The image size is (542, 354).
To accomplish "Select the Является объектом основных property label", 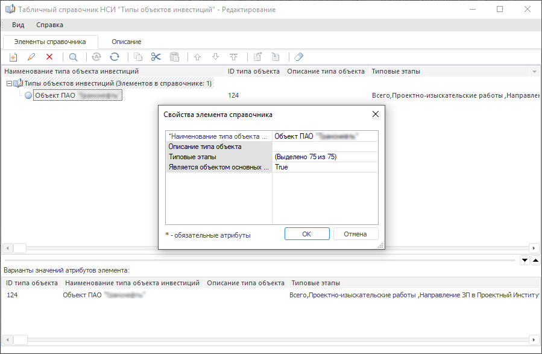I will coord(219,167).
